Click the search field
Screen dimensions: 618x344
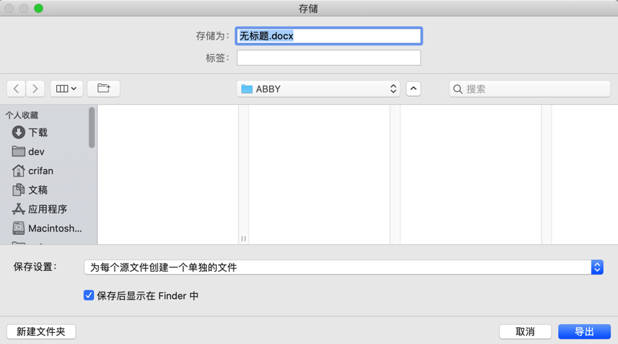click(x=529, y=89)
